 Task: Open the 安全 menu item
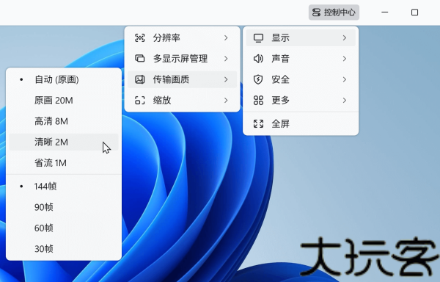[301, 79]
